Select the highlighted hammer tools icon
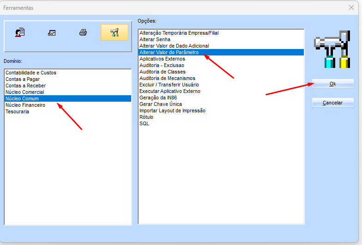Viewport: 362px width, 245px height. tap(114, 32)
